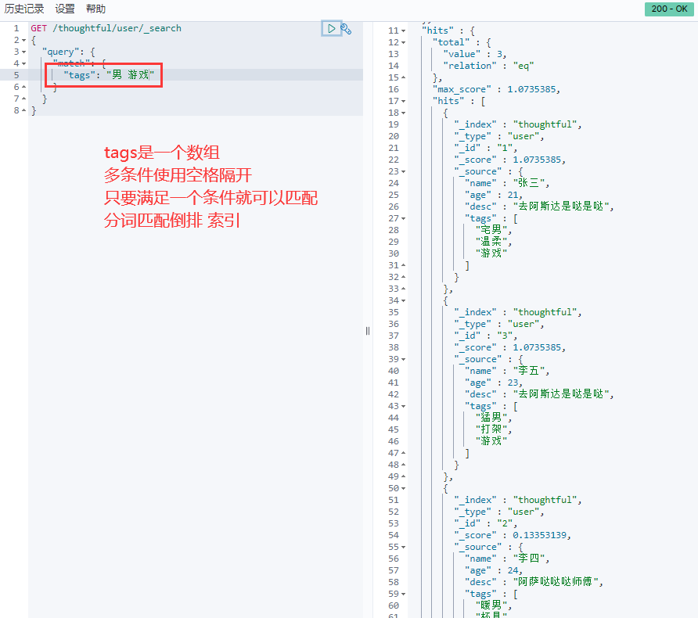Click the panel divider handle
Viewport: 698px width, 618px height.
pos(368,331)
